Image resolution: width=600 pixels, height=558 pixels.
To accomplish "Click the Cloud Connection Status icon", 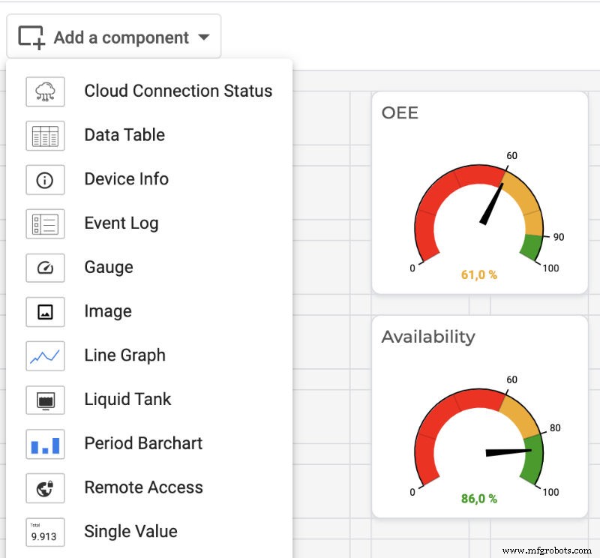I will tap(45, 91).
